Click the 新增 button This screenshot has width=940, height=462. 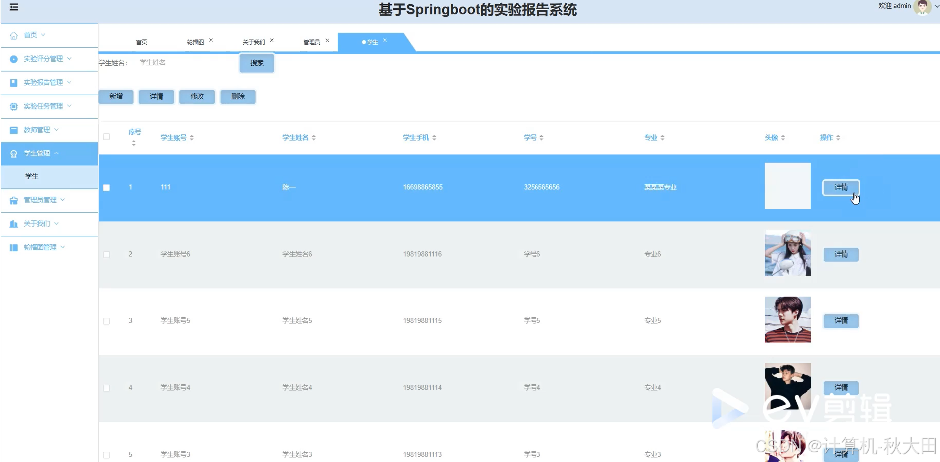(116, 96)
